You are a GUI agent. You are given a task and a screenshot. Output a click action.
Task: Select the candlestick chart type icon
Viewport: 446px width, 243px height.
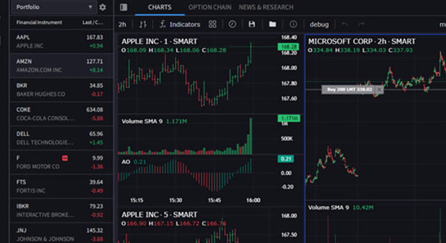143,24
